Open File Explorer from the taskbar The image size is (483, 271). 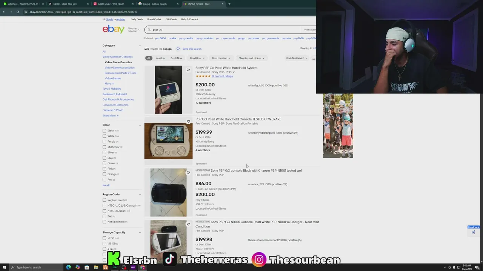96,267
